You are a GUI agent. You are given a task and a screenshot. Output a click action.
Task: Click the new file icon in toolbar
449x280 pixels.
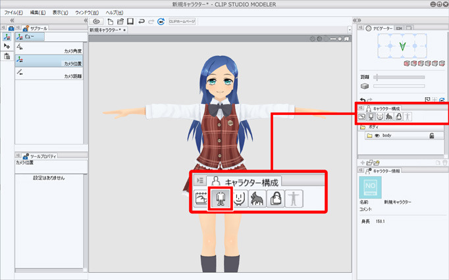tap(111, 22)
